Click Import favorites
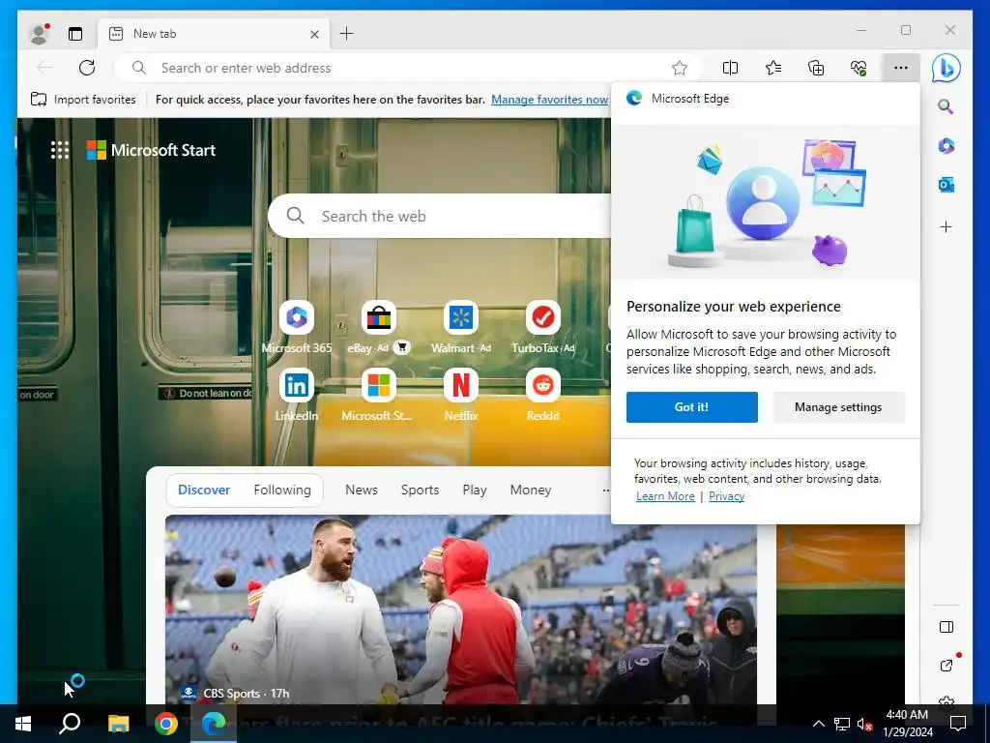 [x=83, y=100]
